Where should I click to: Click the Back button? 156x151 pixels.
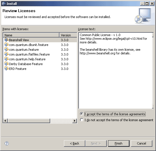click(75, 143)
